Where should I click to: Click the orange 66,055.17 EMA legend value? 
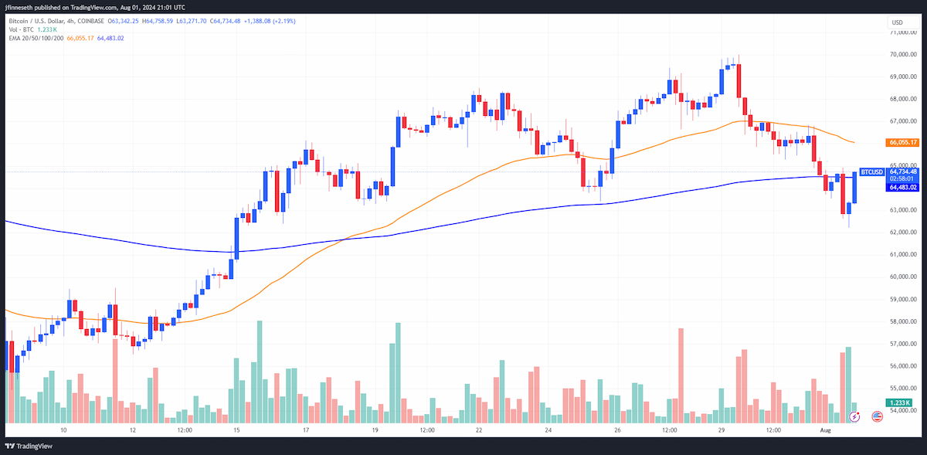tap(80, 37)
